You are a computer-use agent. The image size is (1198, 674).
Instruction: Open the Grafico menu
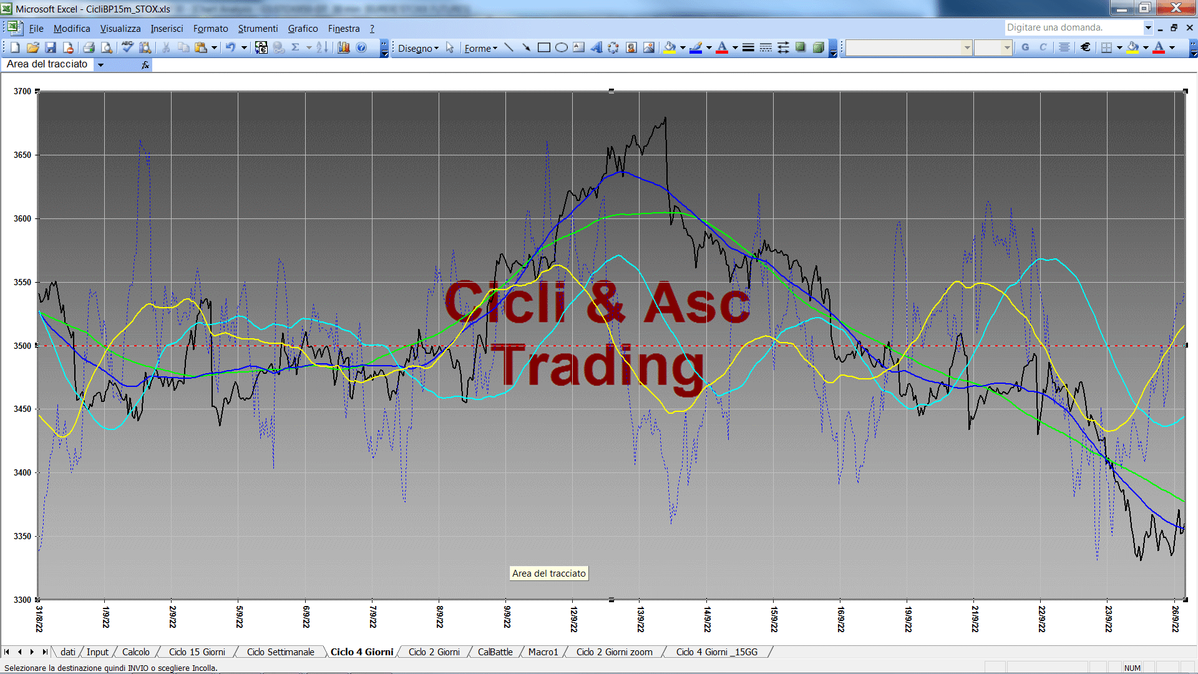click(x=303, y=29)
